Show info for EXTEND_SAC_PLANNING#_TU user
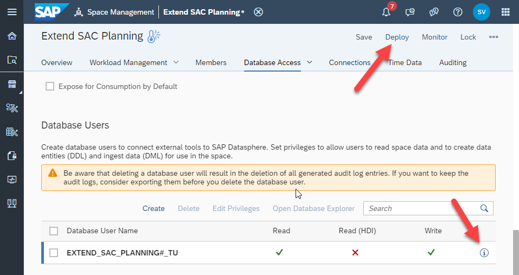The width and height of the screenshot is (519, 275). tap(484, 253)
